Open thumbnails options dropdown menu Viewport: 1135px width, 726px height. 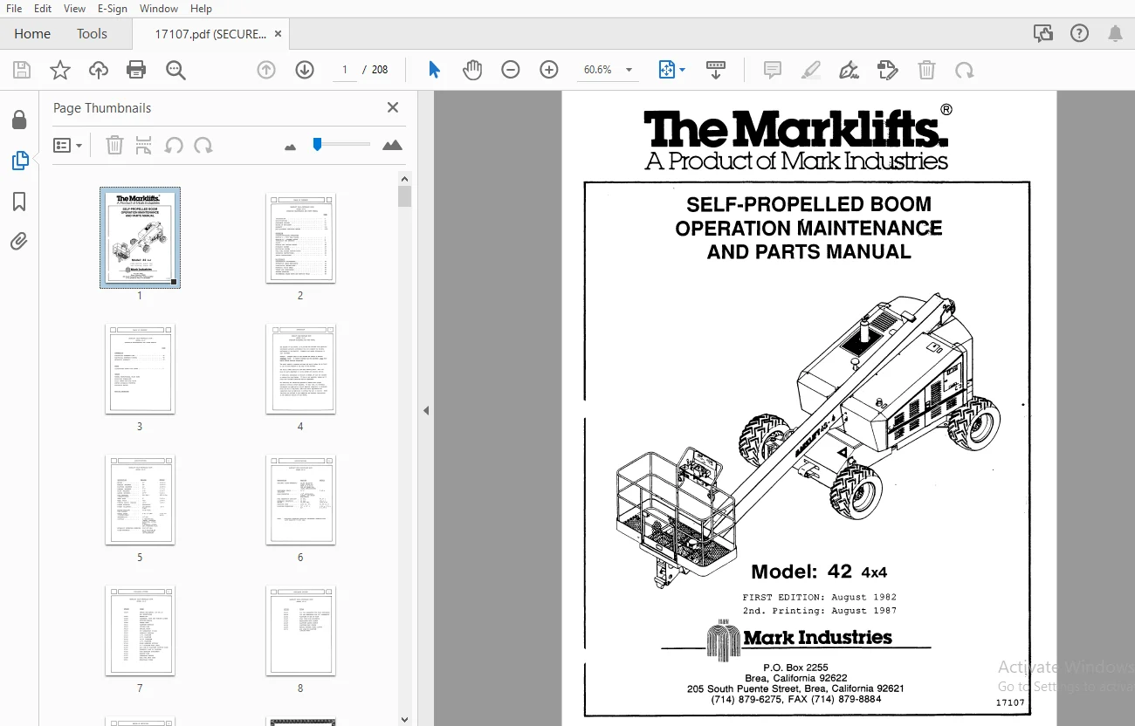click(x=68, y=145)
